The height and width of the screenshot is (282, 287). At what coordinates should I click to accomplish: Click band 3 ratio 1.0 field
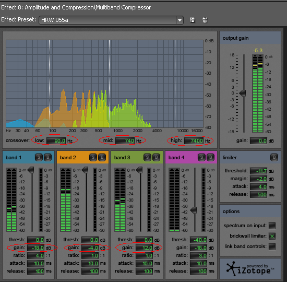[144, 255]
